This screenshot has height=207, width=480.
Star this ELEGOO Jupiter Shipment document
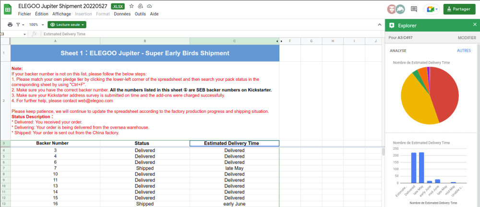[x=132, y=6]
